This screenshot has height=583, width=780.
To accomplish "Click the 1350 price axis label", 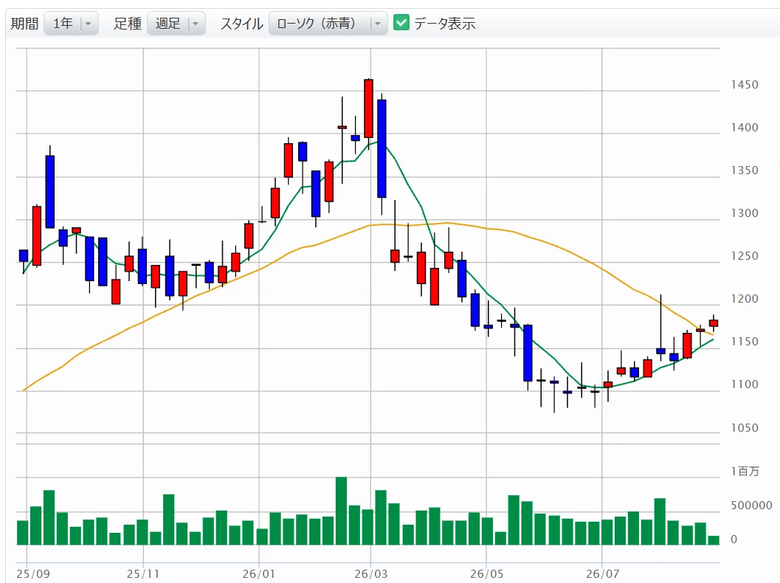I will tap(744, 170).
